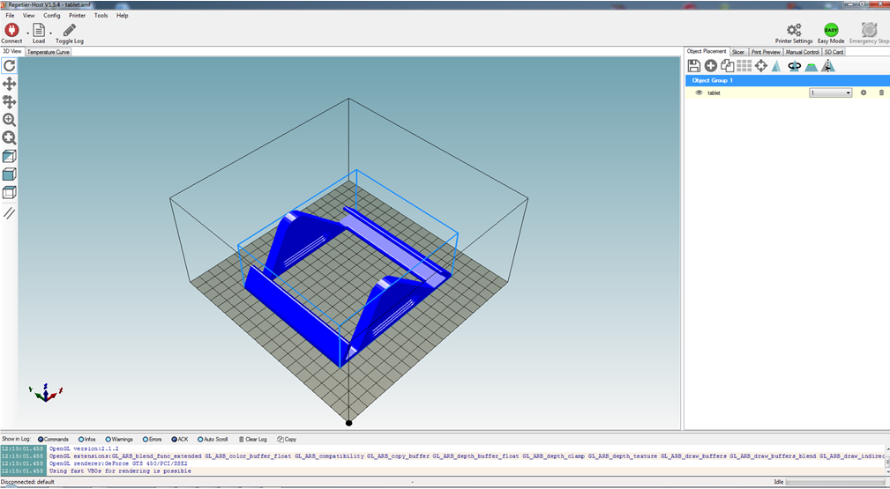The width and height of the screenshot is (890, 489).
Task: Open the Config menu
Action: pyautogui.click(x=52, y=15)
